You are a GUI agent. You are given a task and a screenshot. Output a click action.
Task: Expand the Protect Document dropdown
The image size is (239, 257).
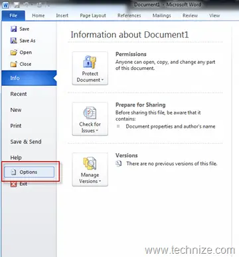[x=90, y=69]
